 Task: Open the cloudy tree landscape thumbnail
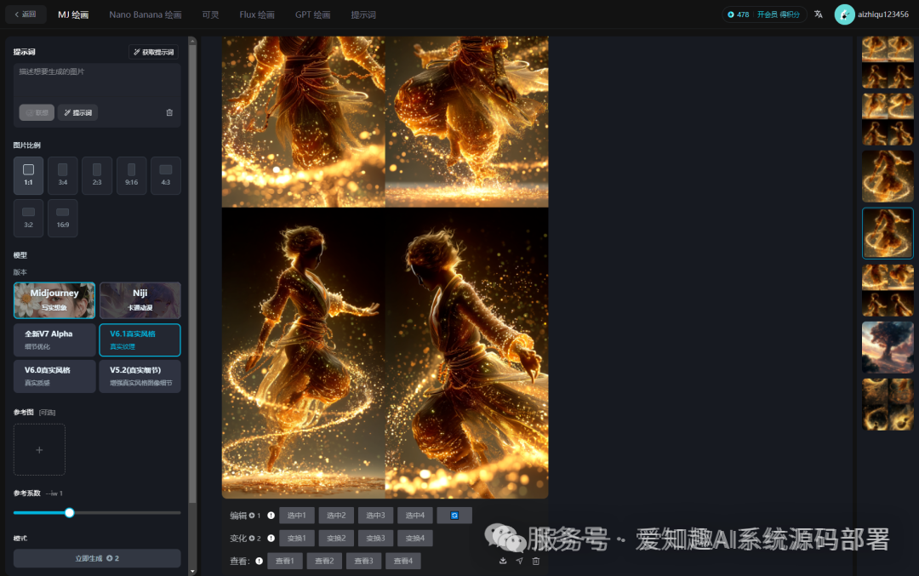tap(888, 346)
